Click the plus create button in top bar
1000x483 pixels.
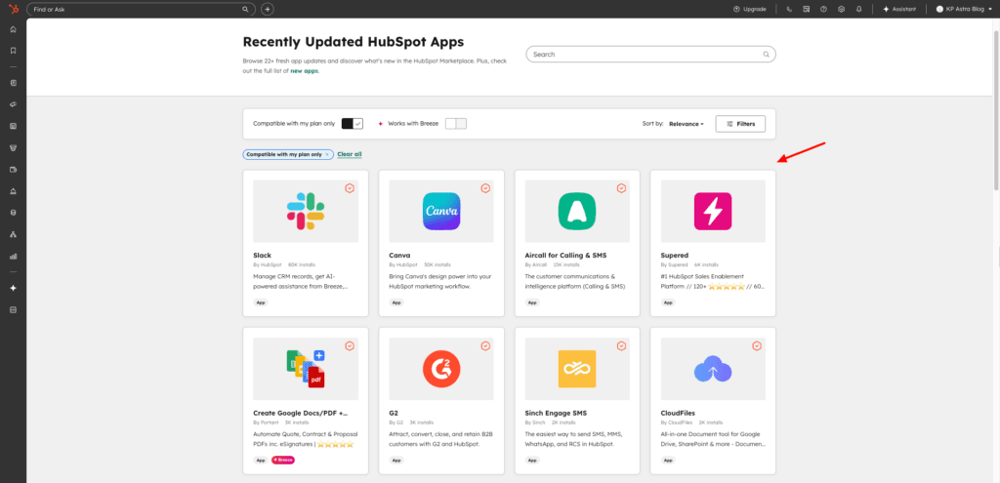point(268,9)
